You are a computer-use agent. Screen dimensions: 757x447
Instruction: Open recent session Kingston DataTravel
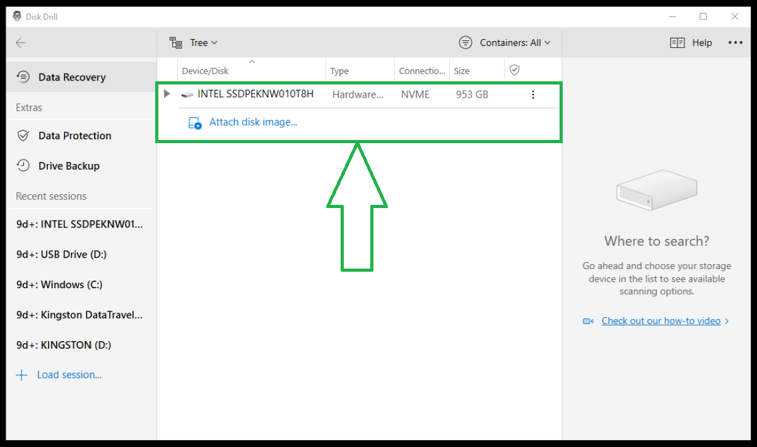click(79, 315)
